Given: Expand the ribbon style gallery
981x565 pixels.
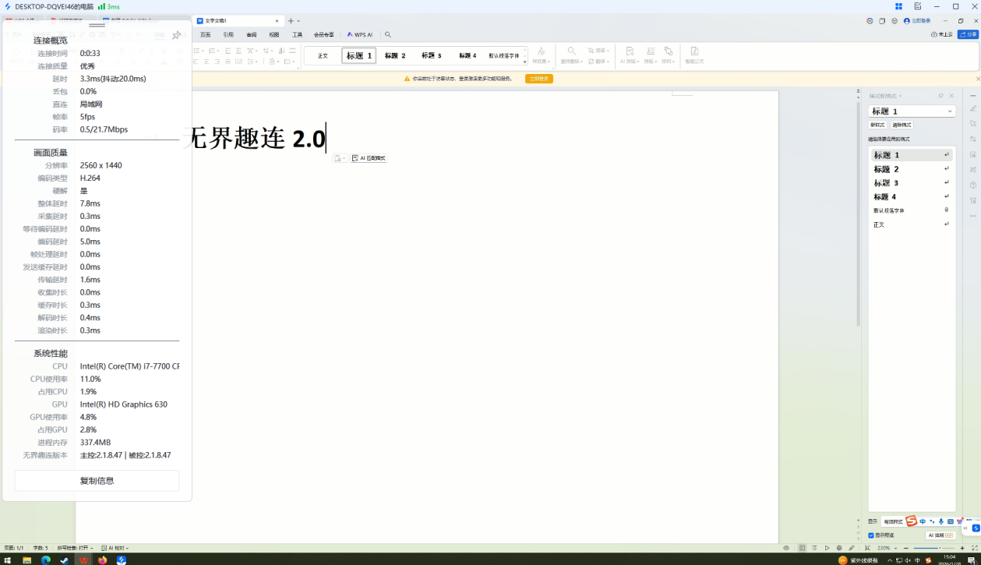Looking at the screenshot, I should pos(525,62).
